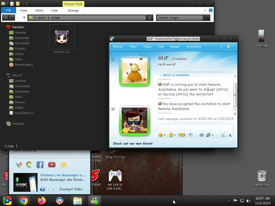Click the Messenger options menu icon

tap(229, 47)
